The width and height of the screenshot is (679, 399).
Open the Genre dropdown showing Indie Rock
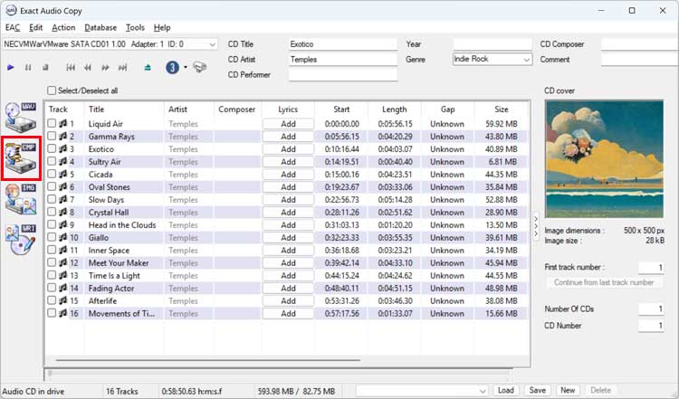526,60
